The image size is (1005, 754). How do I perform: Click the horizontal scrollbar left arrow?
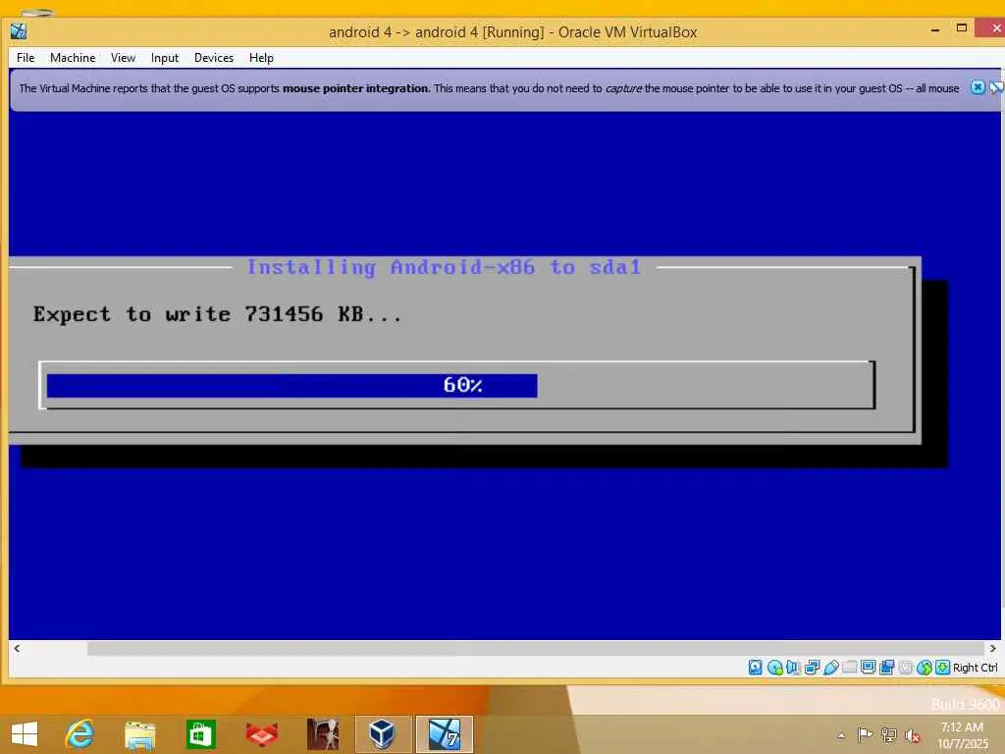[x=18, y=649]
